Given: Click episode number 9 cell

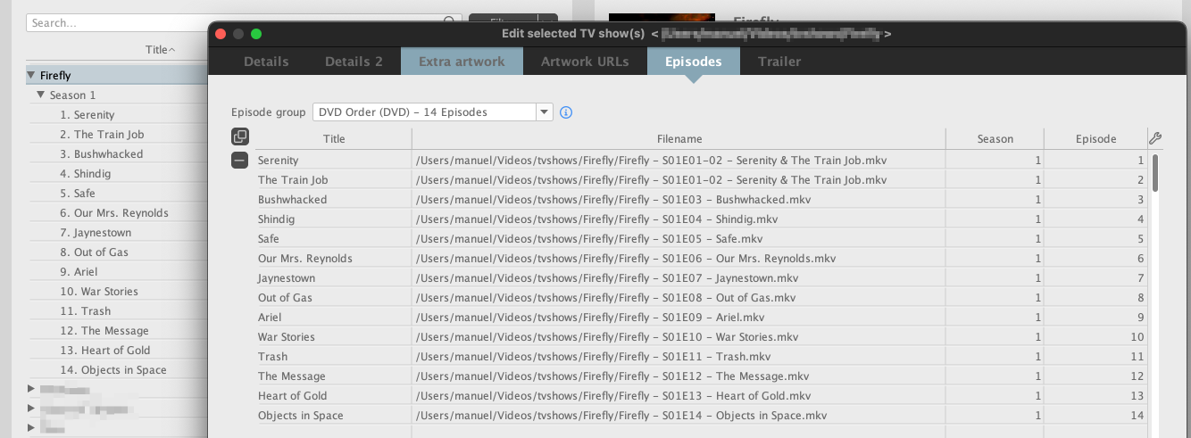Looking at the screenshot, I should tap(1095, 318).
